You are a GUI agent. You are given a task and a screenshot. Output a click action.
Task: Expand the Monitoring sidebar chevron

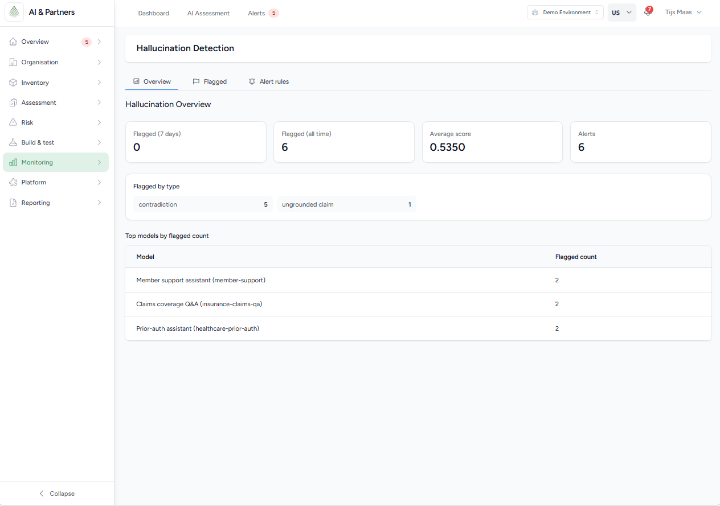(99, 162)
